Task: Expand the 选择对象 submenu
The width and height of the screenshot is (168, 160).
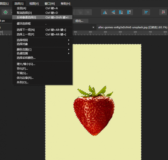Action: (42, 44)
